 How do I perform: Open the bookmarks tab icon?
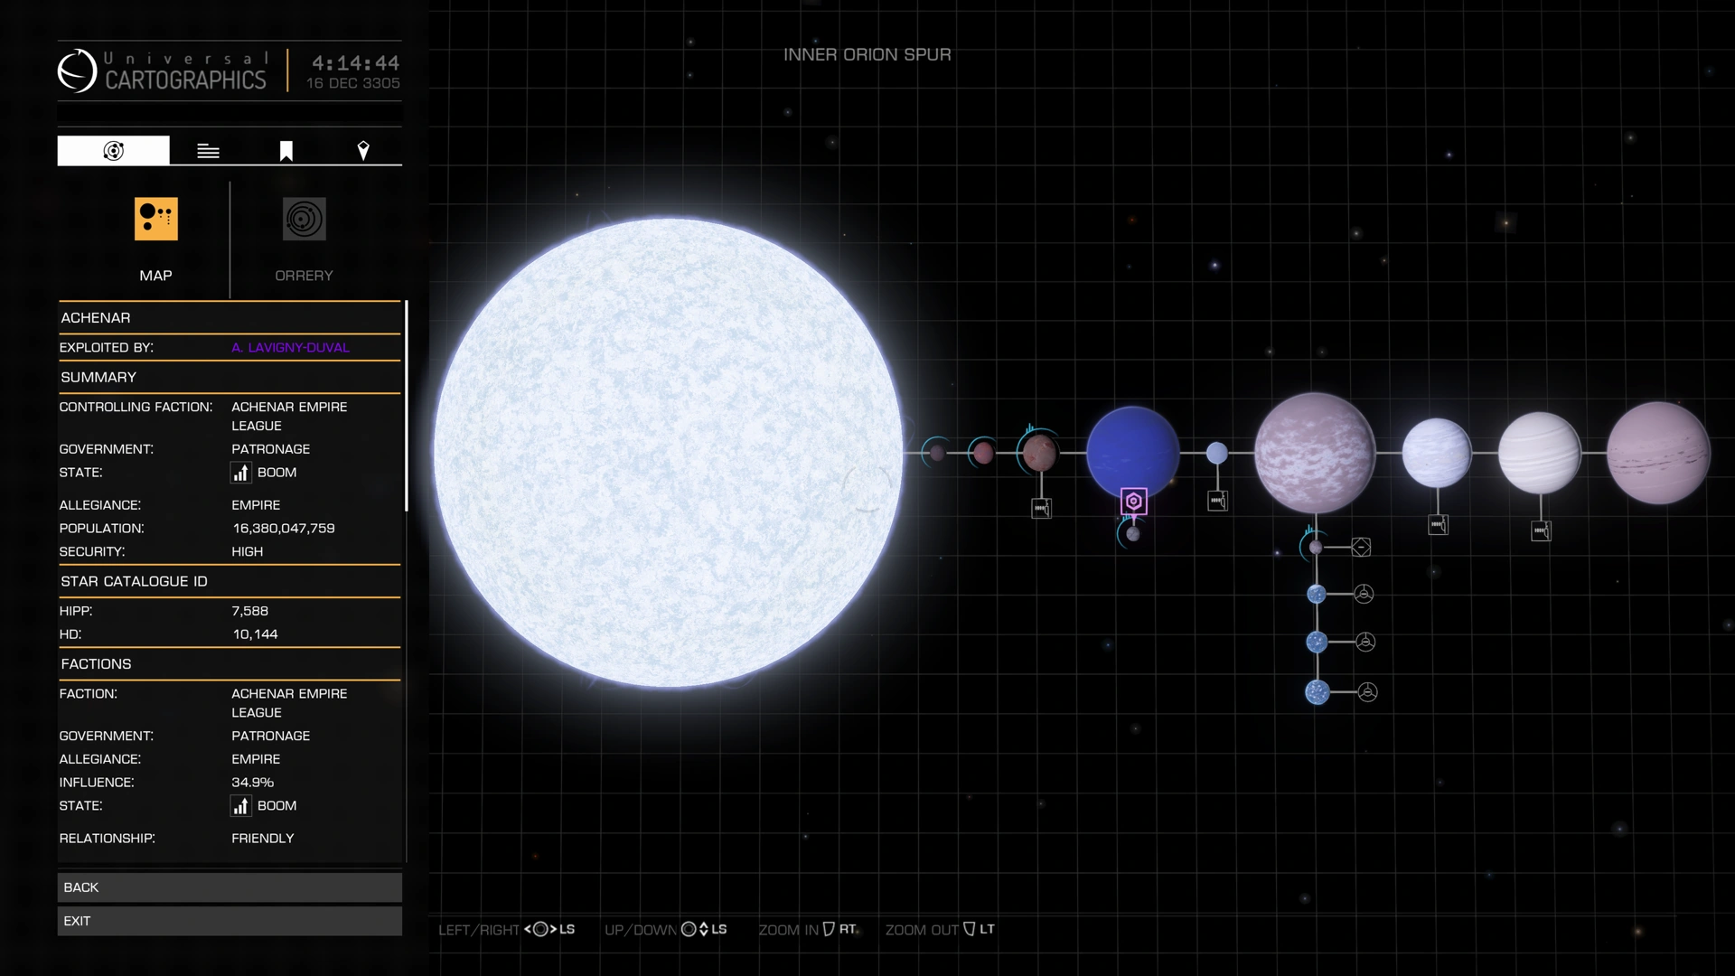(286, 151)
